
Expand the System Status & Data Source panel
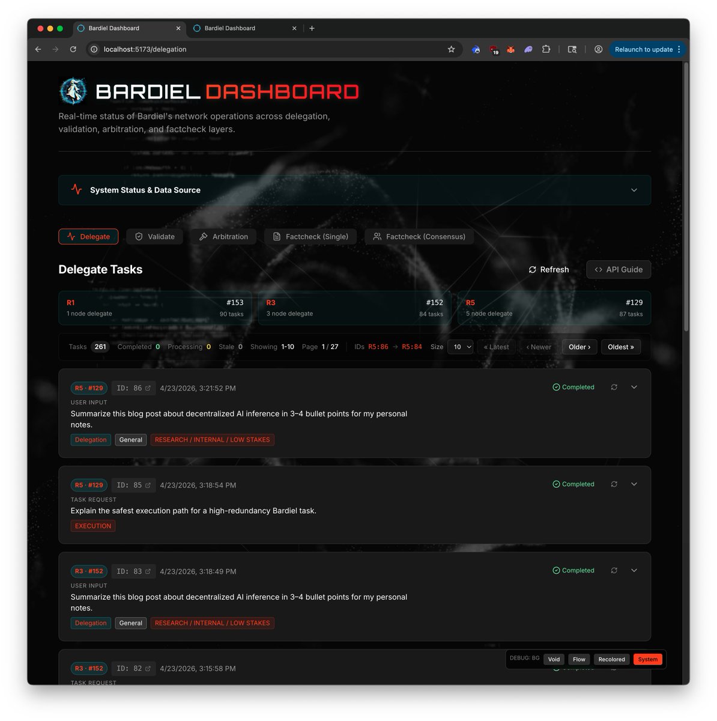tap(354, 190)
